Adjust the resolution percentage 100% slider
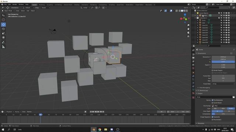This screenshot has width=236, height=132. [223, 62]
